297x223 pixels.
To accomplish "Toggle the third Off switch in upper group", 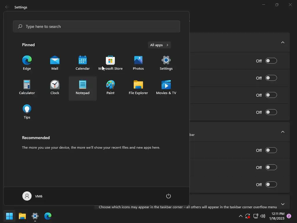I will [x=271, y=95].
